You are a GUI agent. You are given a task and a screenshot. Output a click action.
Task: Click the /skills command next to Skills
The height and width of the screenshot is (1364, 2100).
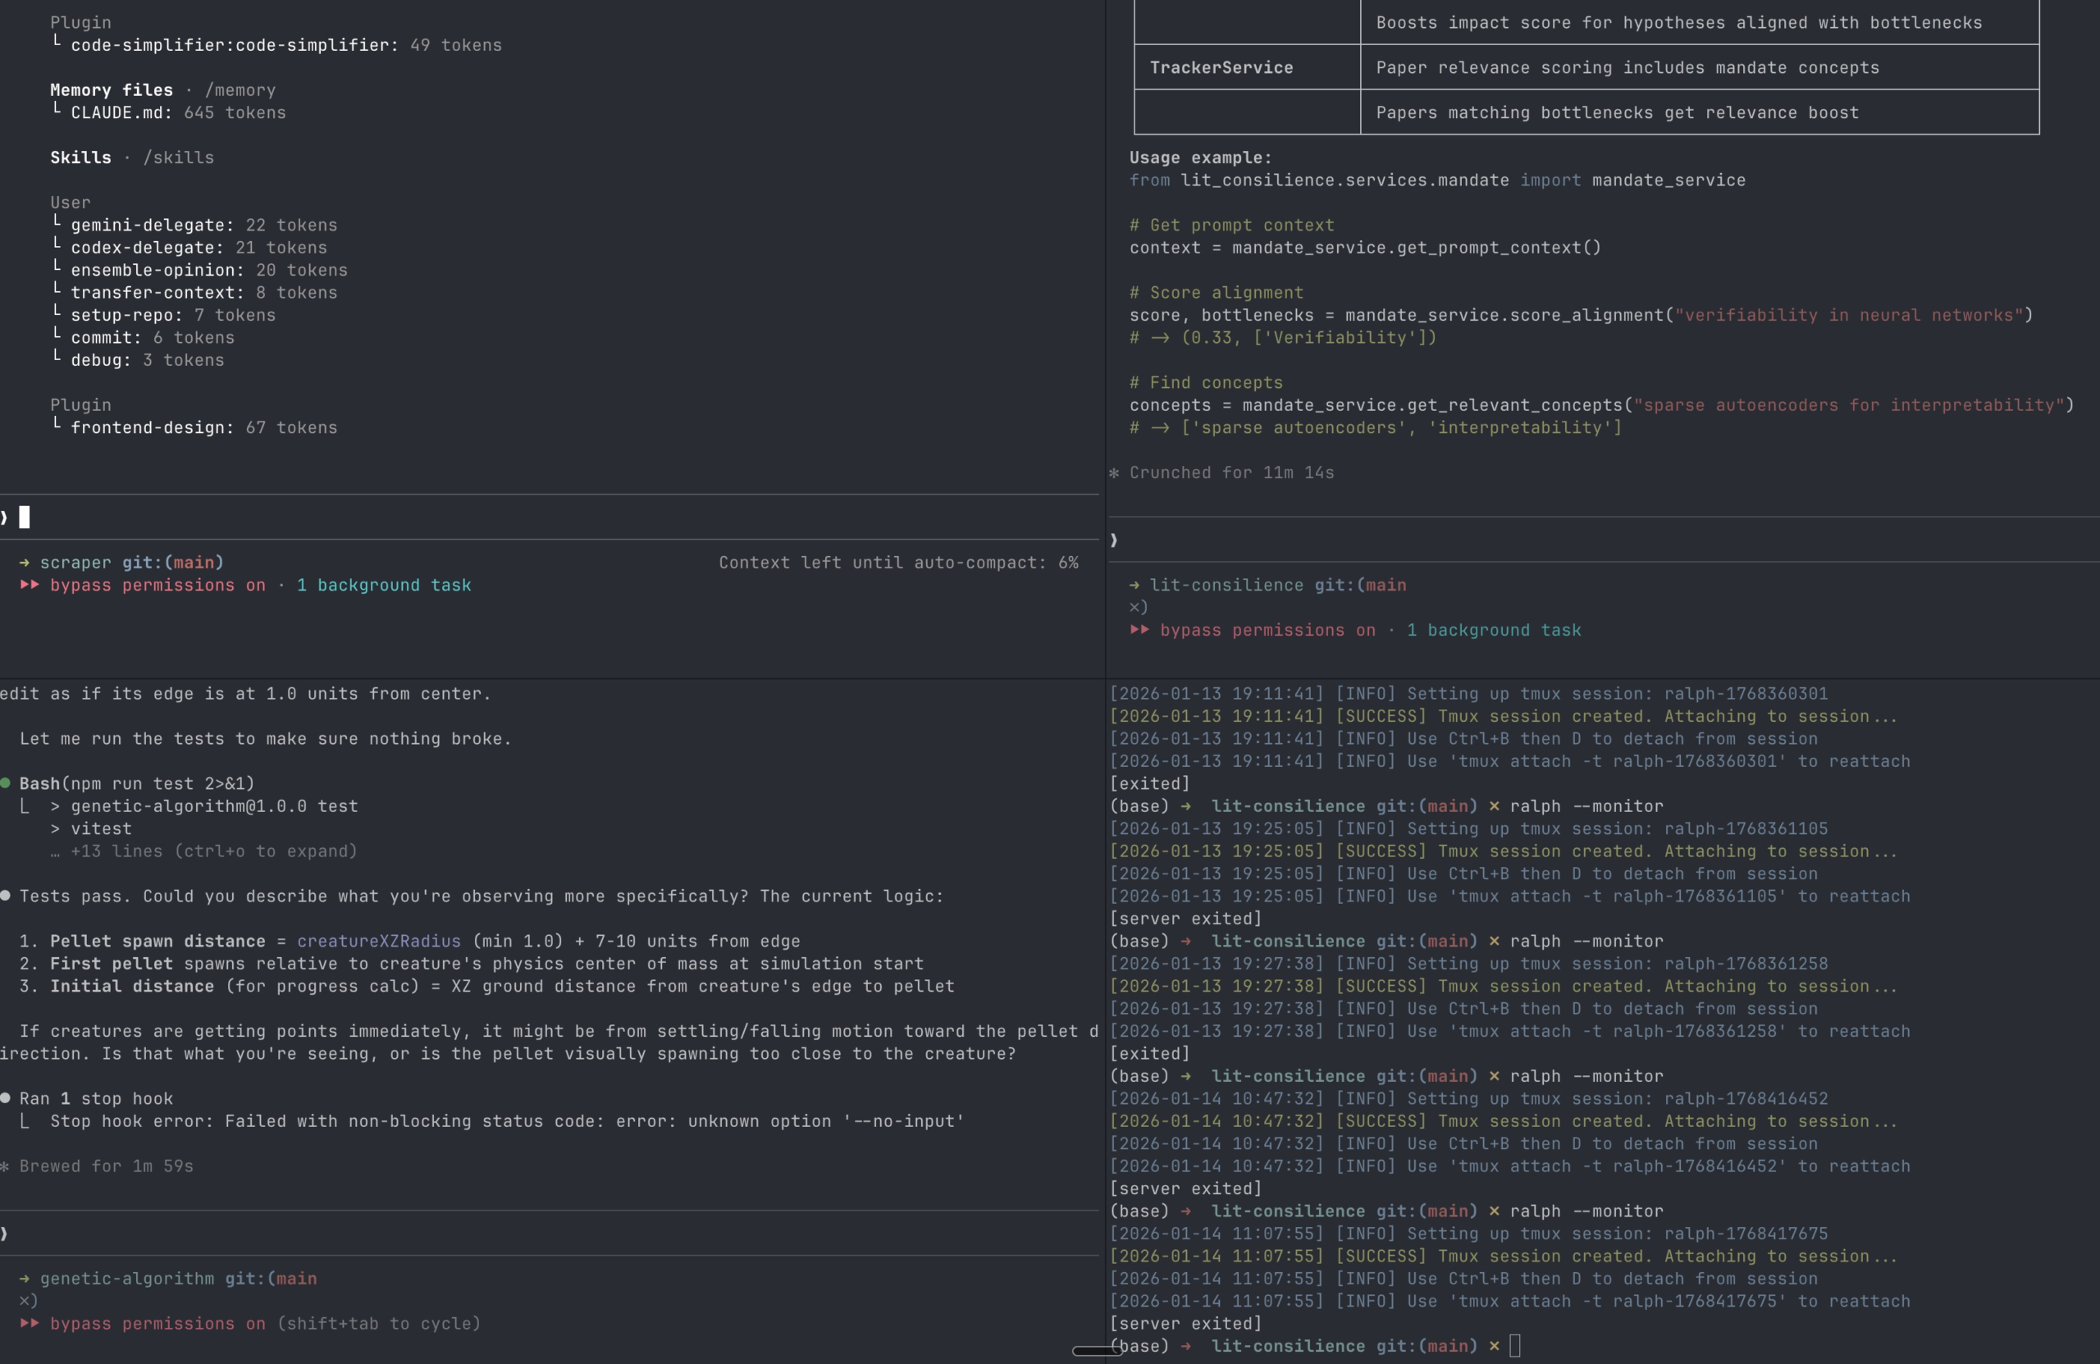point(178,157)
